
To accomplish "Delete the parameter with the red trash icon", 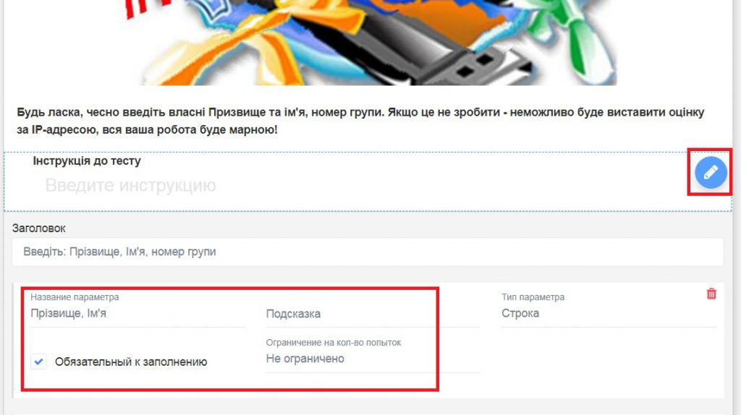I will click(711, 294).
